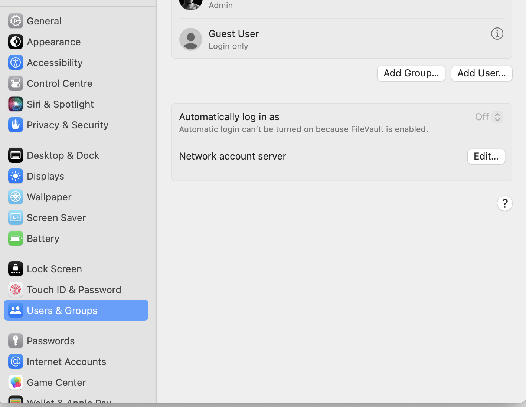The height and width of the screenshot is (407, 526).
Task: Open the General settings icon
Action: click(x=15, y=21)
